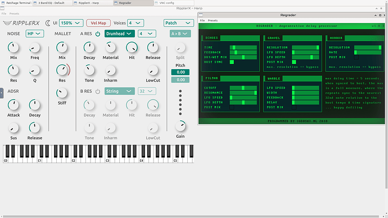Toggle GRAVEL POST MIX in Regrader
The height and width of the screenshot is (218, 388).
(294, 62)
